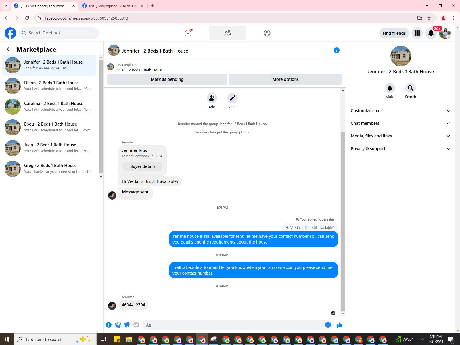Click the 4694412794 message bubble
The height and width of the screenshot is (345, 460).
(x=133, y=305)
